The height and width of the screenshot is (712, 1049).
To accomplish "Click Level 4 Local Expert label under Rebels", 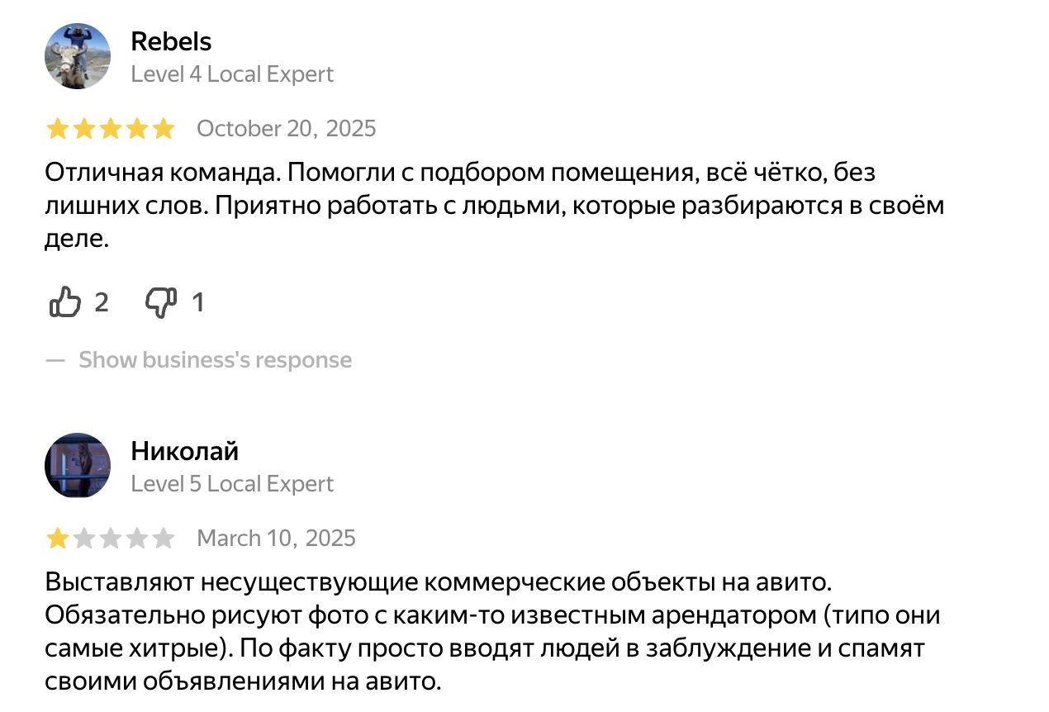I will (232, 74).
